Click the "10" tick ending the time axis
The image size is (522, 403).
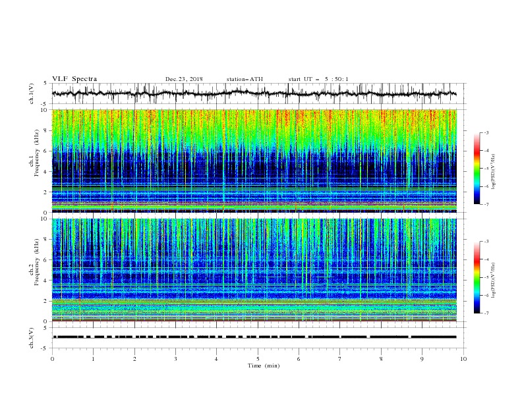pos(463,359)
